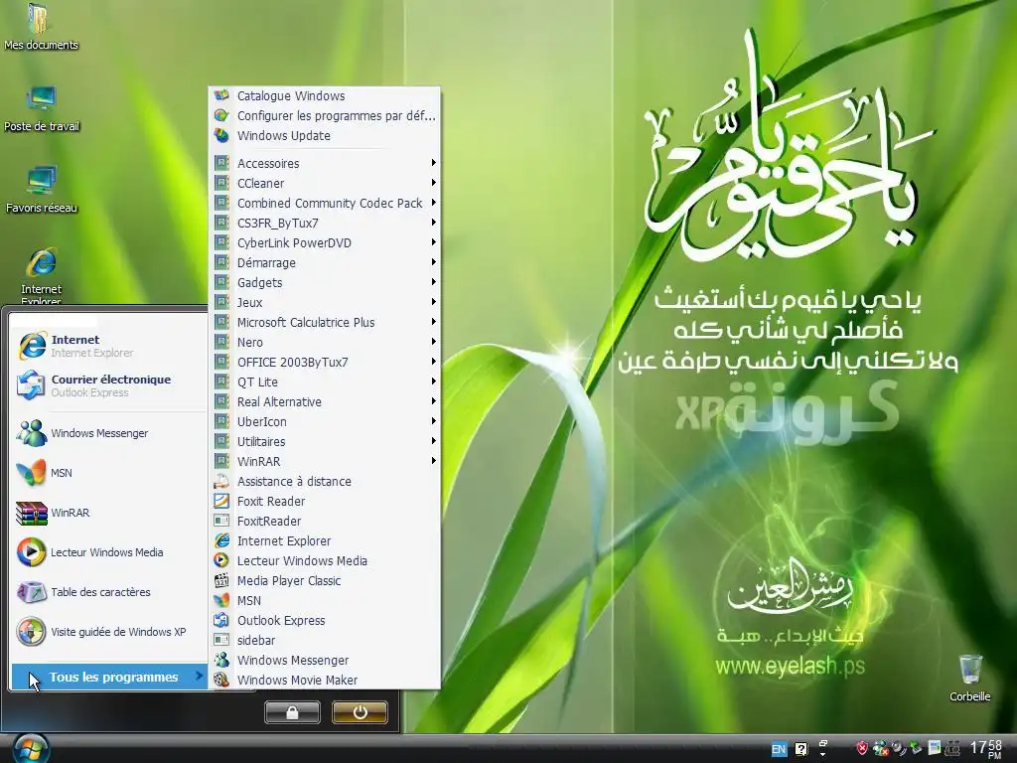1017x763 pixels.
Task: Open Configurer les programmes par défaut
Action: [x=325, y=115]
